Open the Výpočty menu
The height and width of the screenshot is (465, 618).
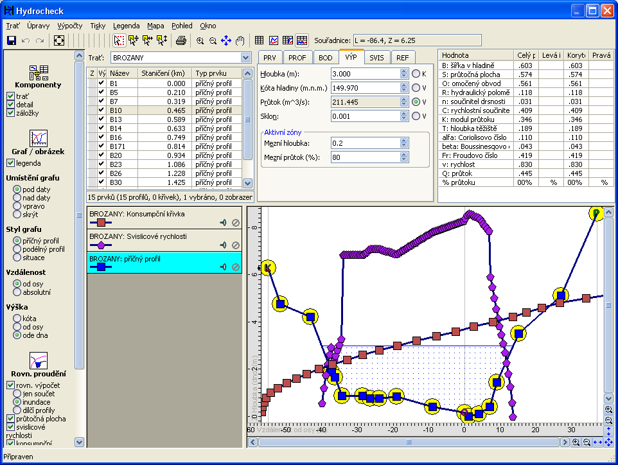pyautogui.click(x=69, y=26)
